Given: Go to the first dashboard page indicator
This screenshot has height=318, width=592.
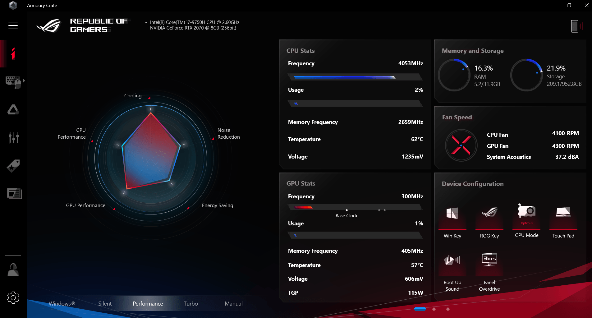Looking at the screenshot, I should pyautogui.click(x=420, y=309).
